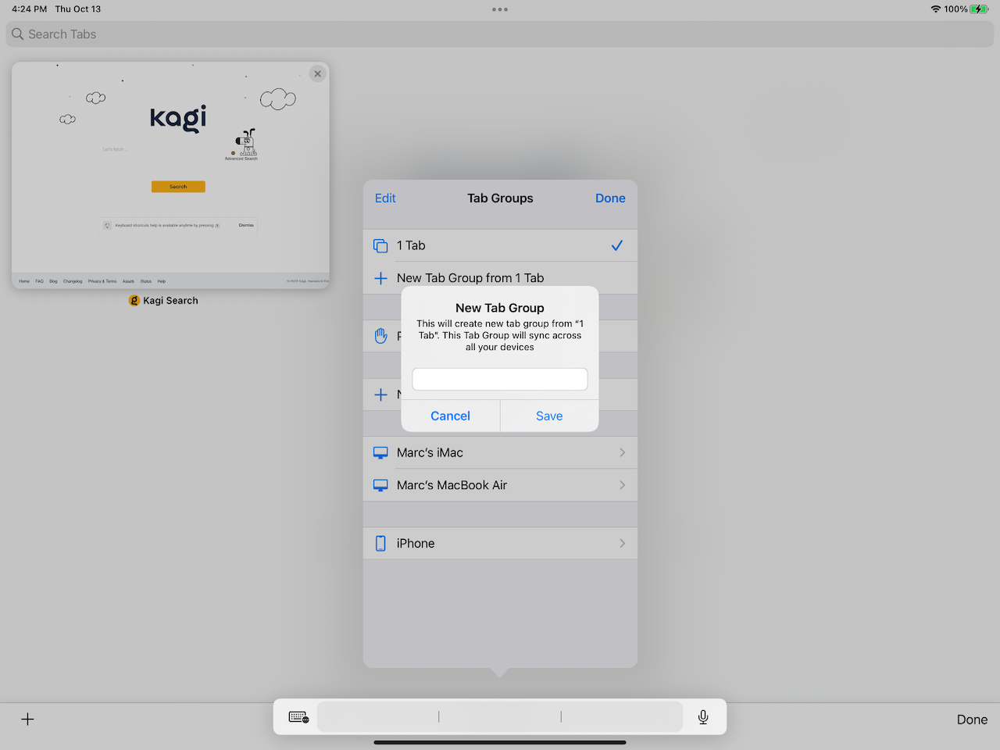
Task: Tap the Private browsing hand icon
Action: (380, 336)
